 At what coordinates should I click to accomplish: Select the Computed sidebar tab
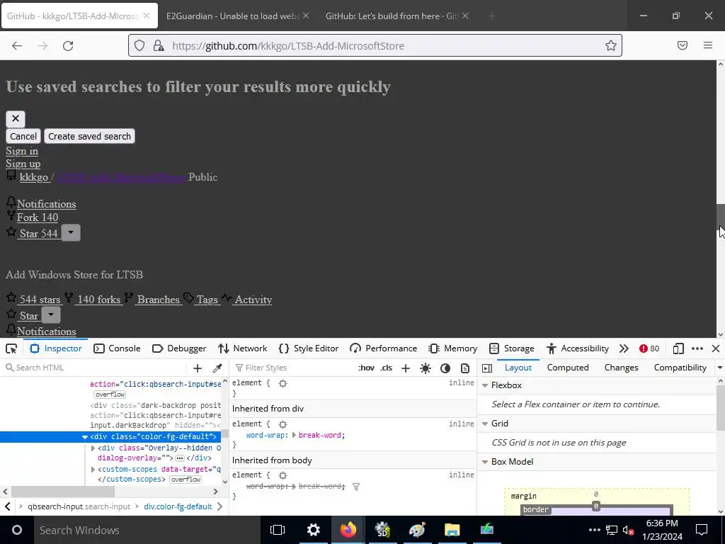[x=568, y=368]
